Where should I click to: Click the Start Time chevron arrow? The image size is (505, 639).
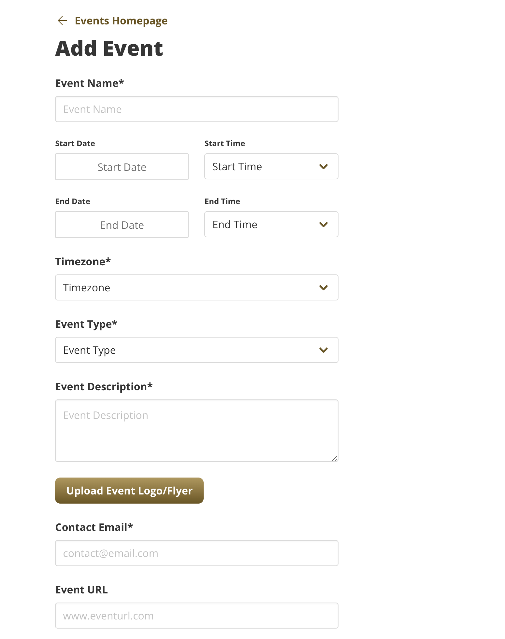[323, 166]
